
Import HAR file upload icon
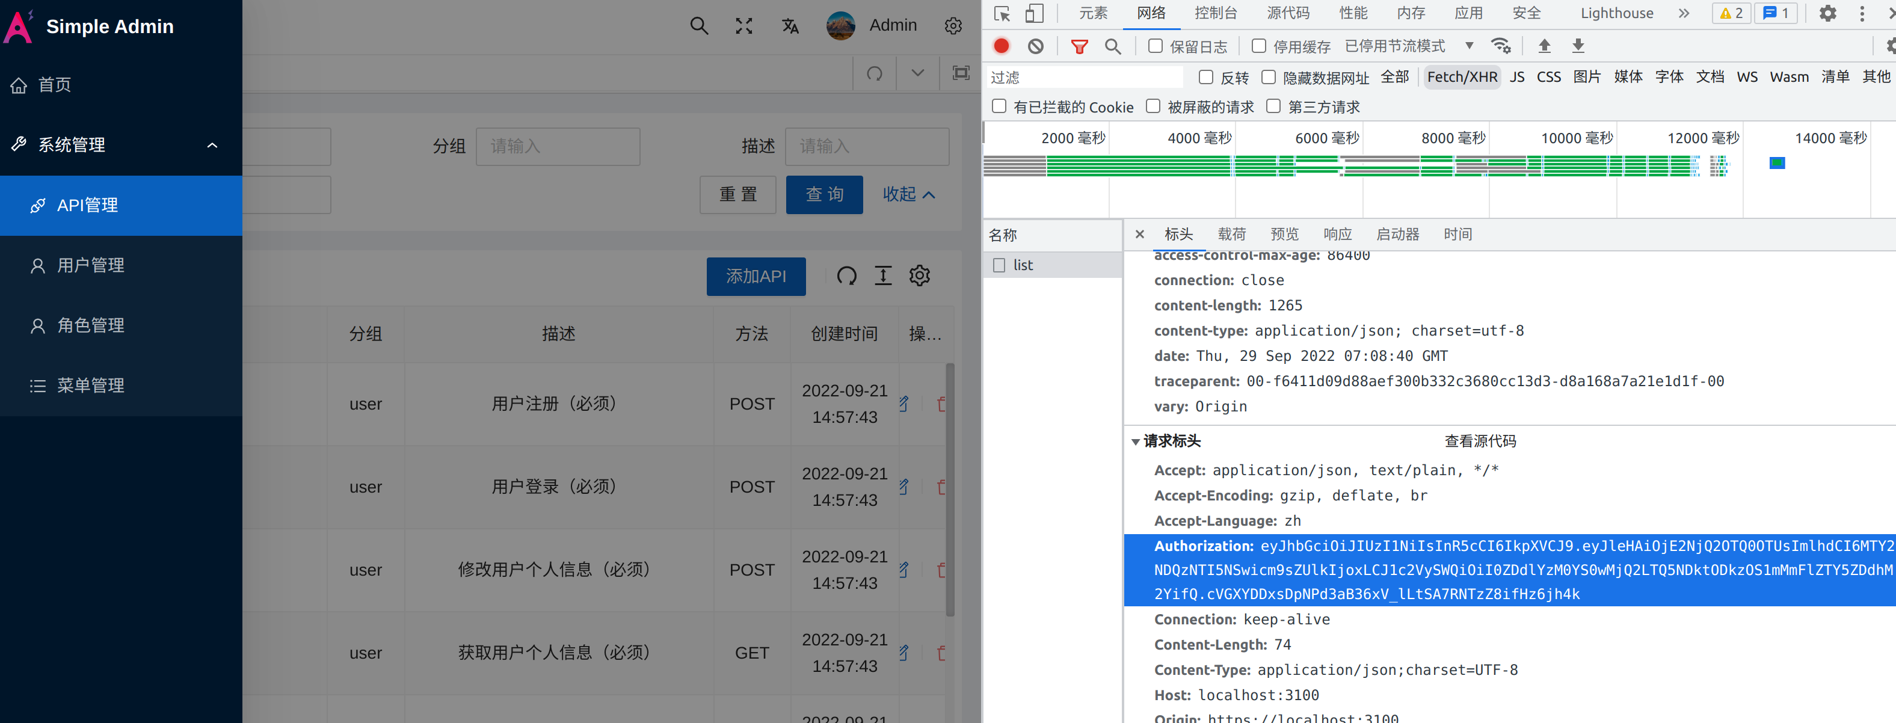tap(1544, 46)
